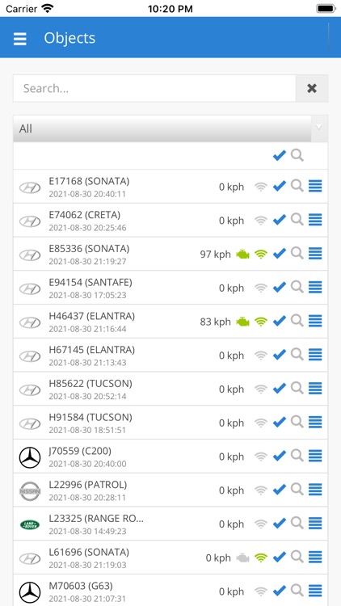
Task: Click the E94154 (SANTAFE) name
Action: [x=91, y=283]
